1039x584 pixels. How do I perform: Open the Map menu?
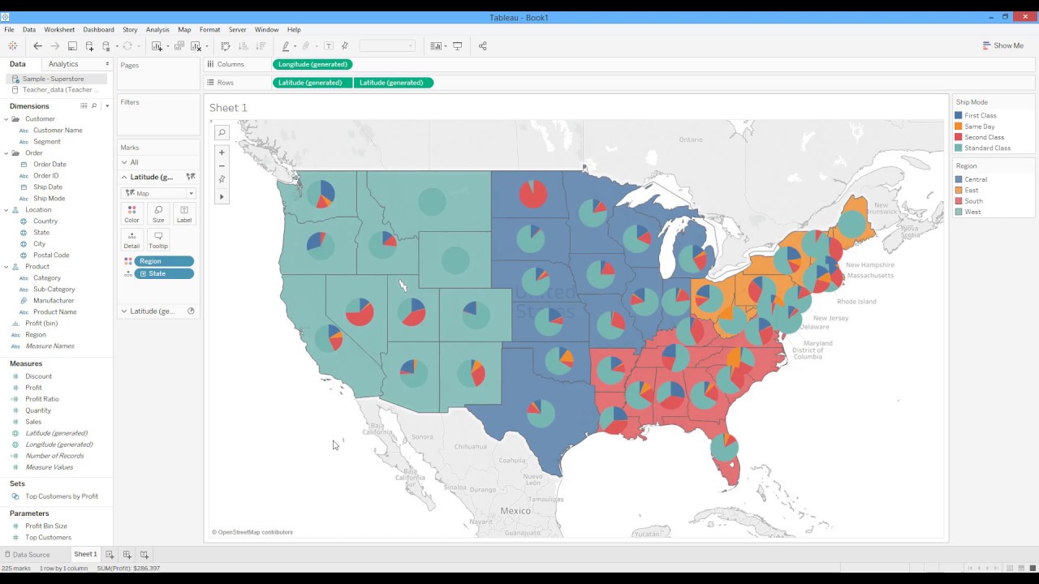[x=184, y=29]
